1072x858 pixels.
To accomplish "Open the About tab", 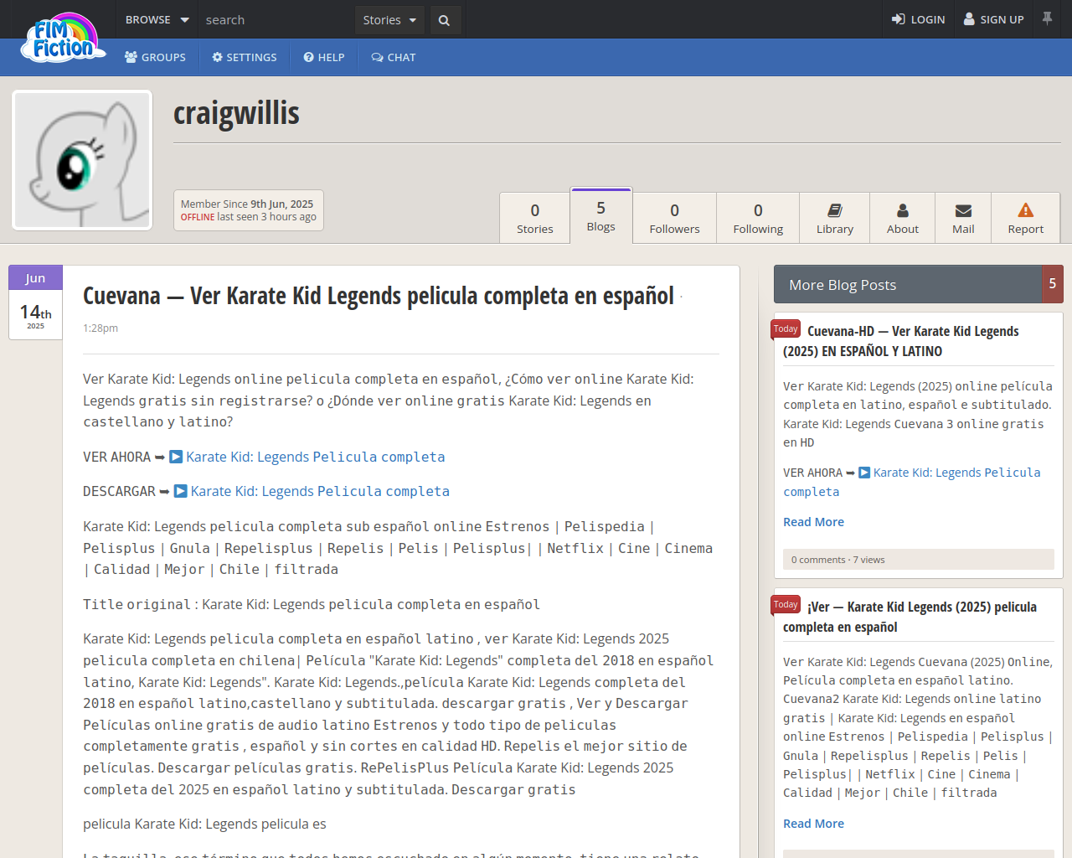I will click(903, 218).
